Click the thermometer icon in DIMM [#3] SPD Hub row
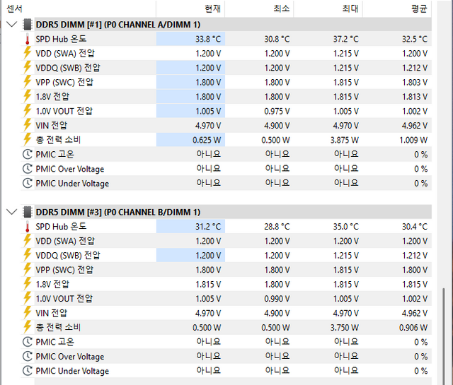This screenshot has width=453, height=385. (x=28, y=227)
